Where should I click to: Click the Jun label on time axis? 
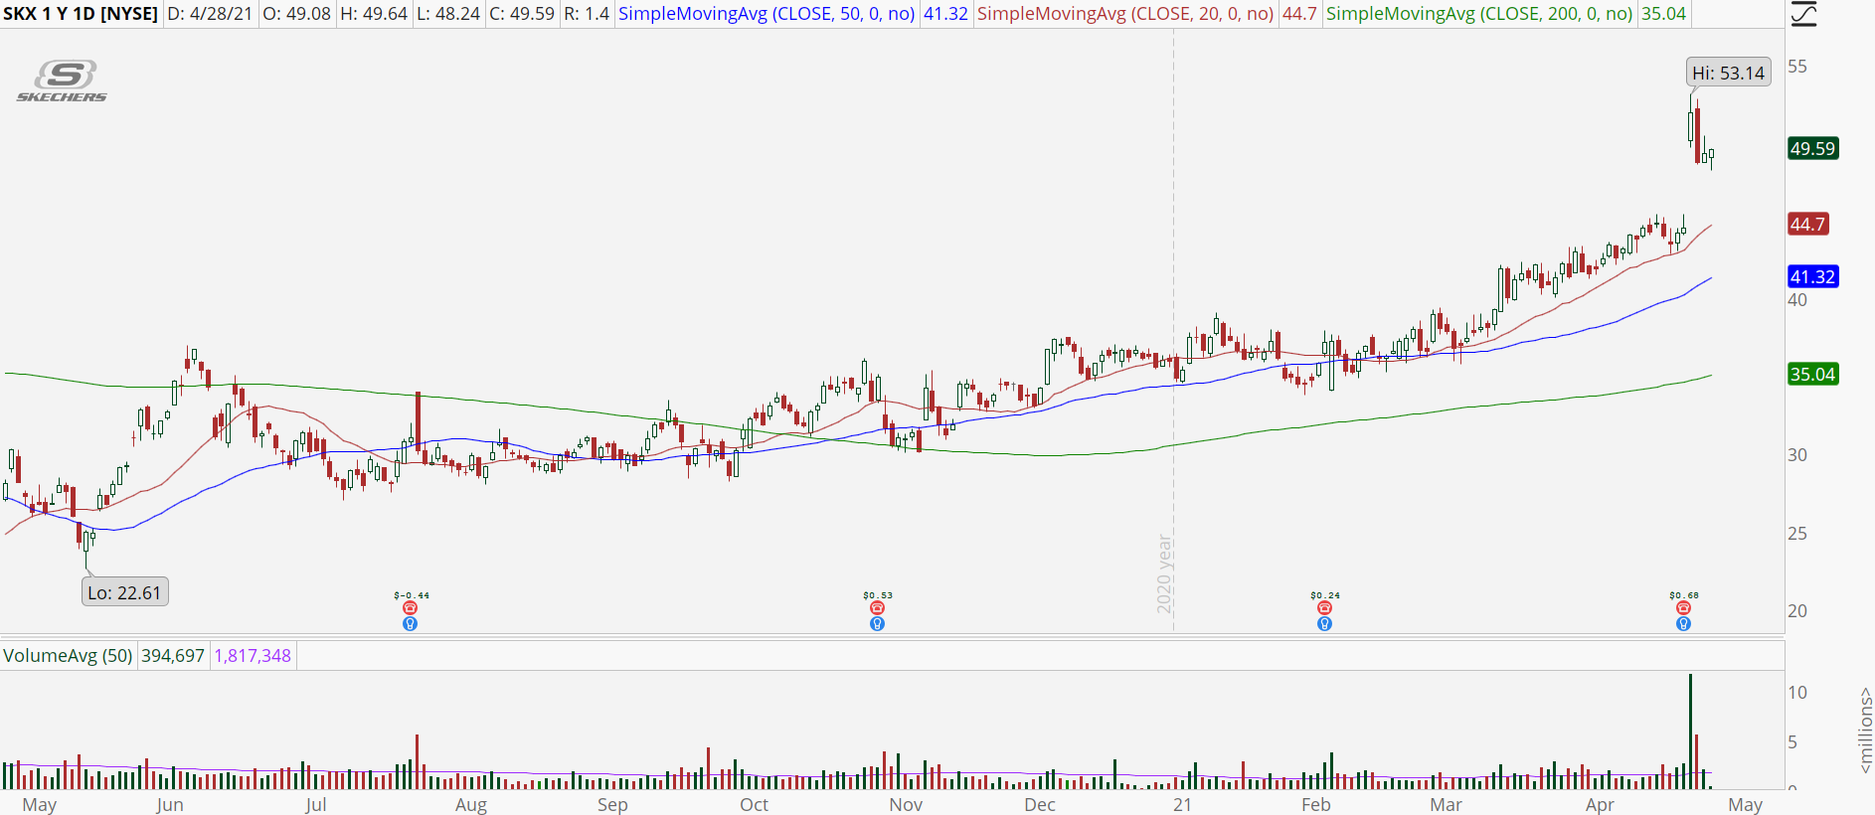[170, 804]
